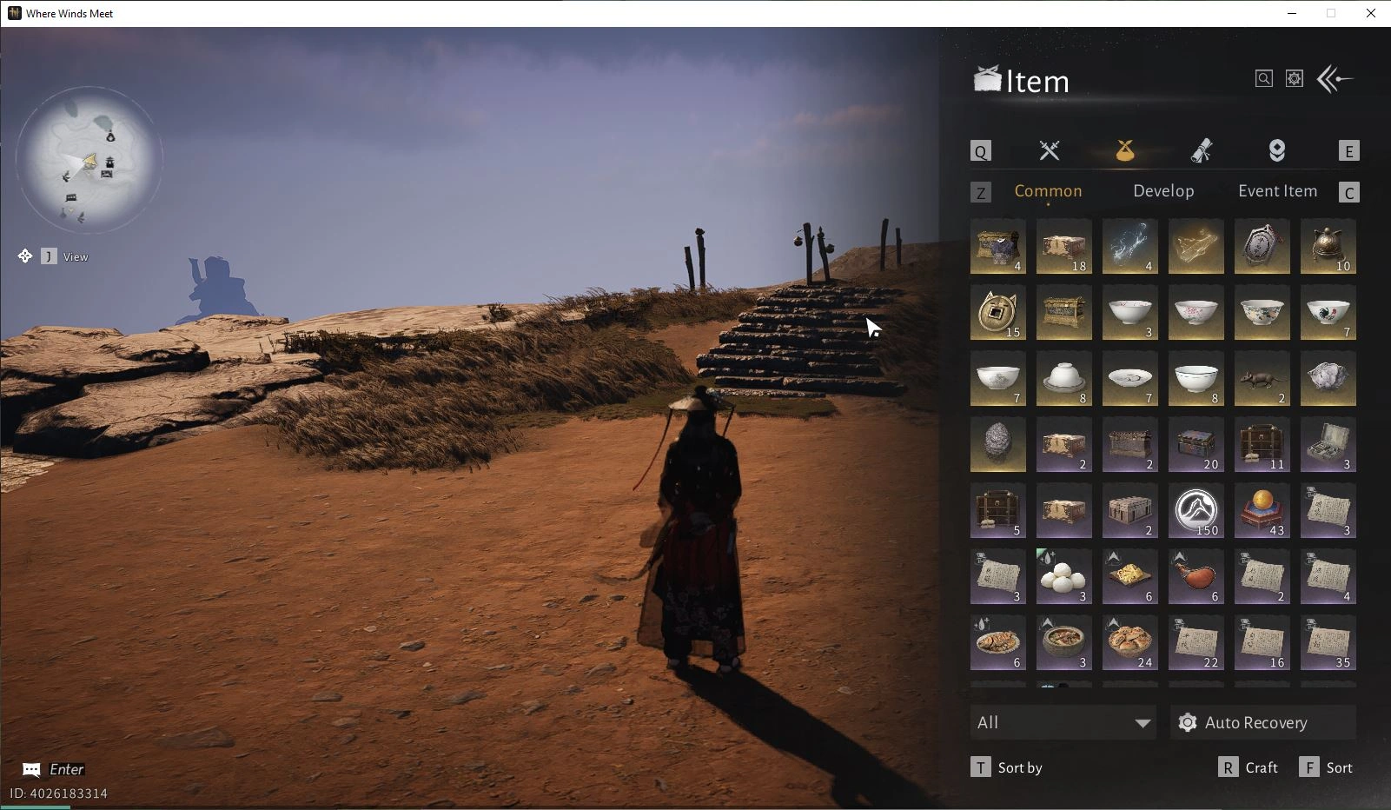
Task: Open the chat Enter input field
Action: coord(66,769)
